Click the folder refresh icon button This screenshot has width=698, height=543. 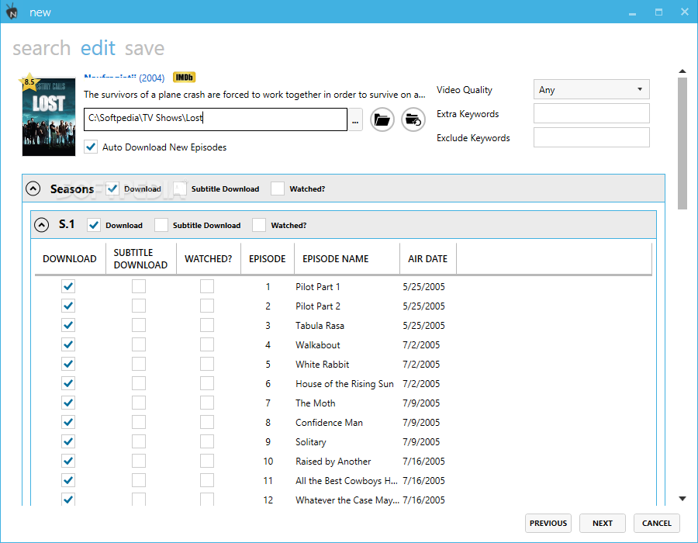413,119
